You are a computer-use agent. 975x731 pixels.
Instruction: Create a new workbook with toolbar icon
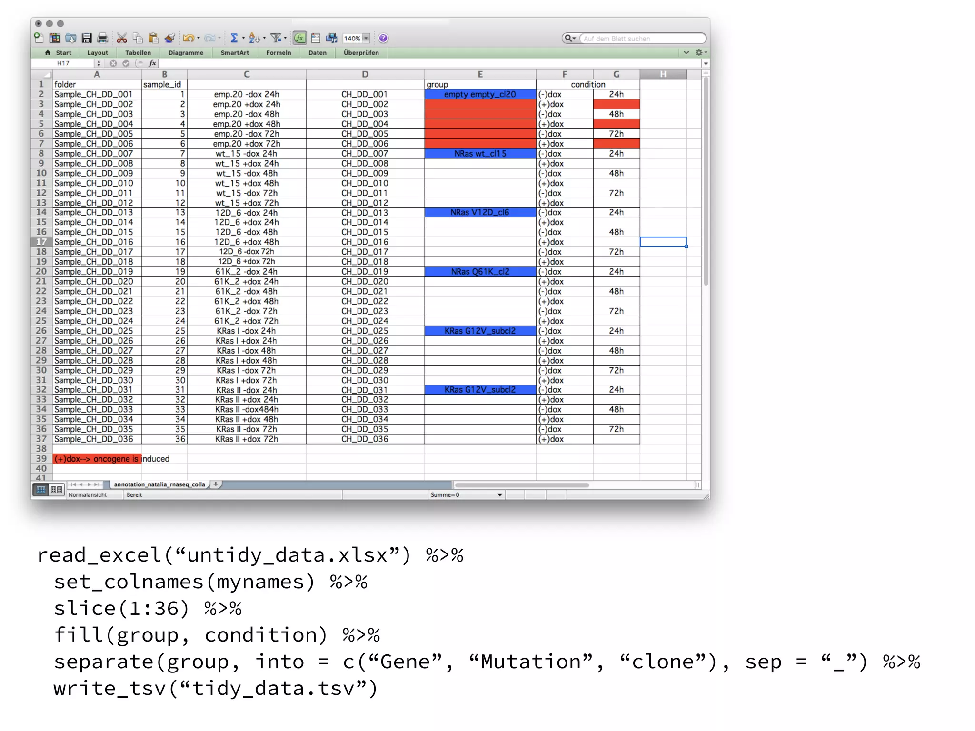(39, 38)
